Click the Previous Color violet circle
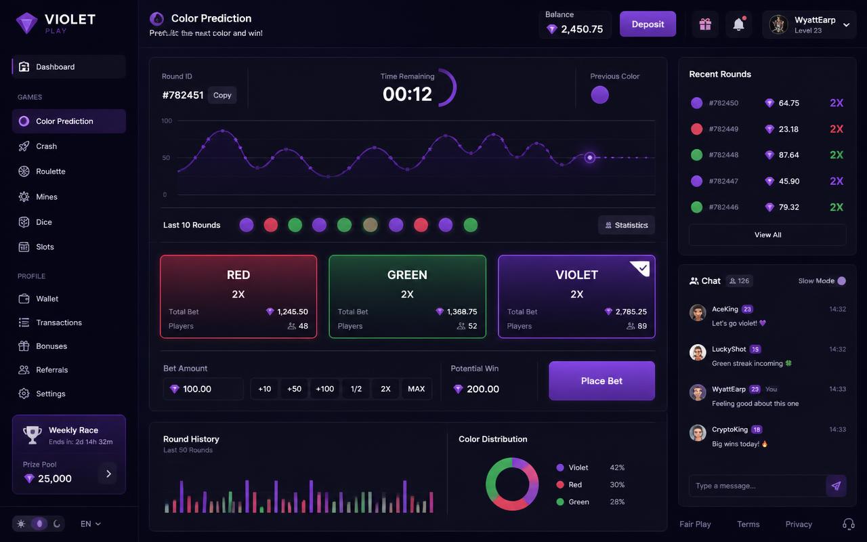The width and height of the screenshot is (867, 542). [599, 95]
